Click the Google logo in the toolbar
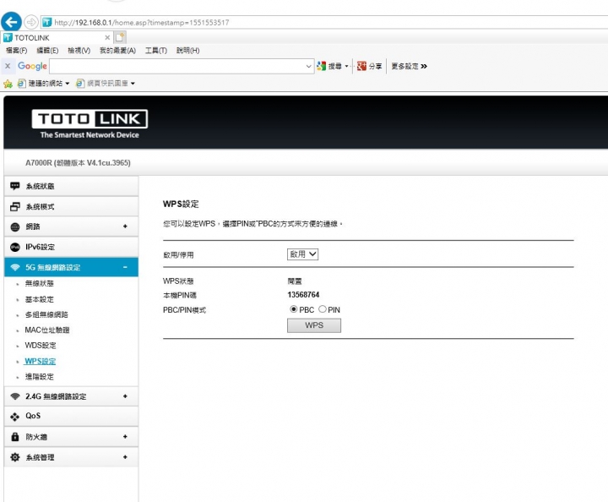 point(32,66)
